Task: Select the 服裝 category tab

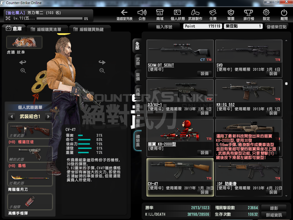Action: point(138,123)
